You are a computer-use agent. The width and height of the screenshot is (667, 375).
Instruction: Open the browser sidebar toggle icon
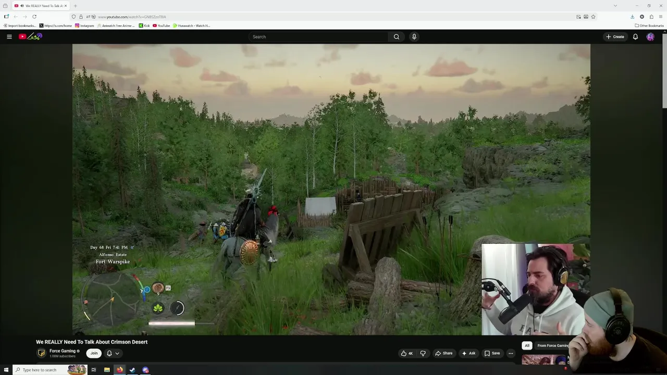(6, 17)
